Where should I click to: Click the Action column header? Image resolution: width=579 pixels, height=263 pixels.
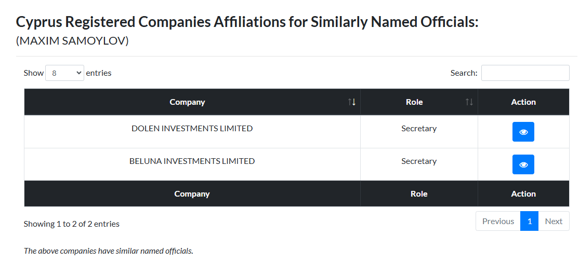click(523, 102)
